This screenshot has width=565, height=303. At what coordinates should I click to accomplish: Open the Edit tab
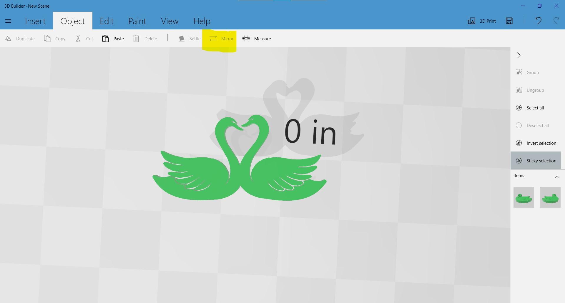(107, 21)
